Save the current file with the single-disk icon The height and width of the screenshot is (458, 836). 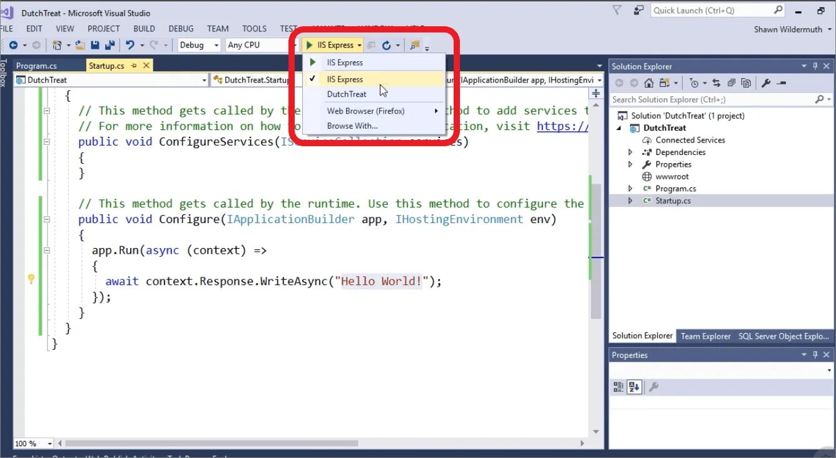95,45
